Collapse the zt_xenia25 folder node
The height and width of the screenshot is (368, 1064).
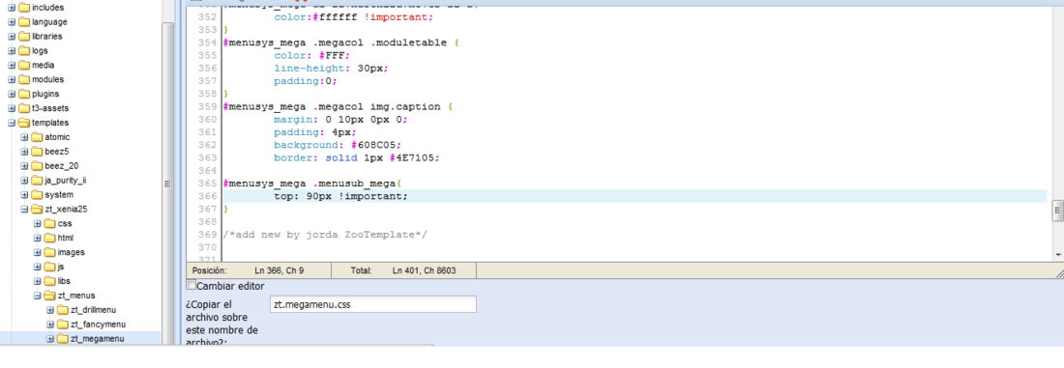(x=24, y=209)
